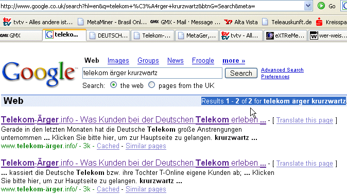
Task: Switch to the GMX tab
Action: [21, 35]
